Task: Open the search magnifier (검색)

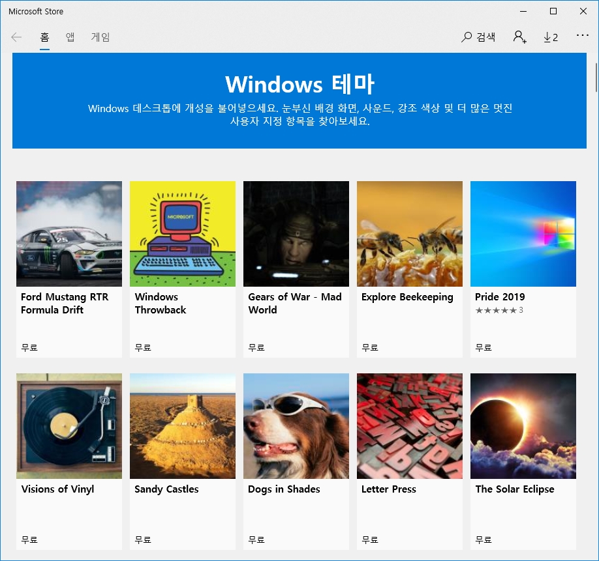Action: point(478,37)
